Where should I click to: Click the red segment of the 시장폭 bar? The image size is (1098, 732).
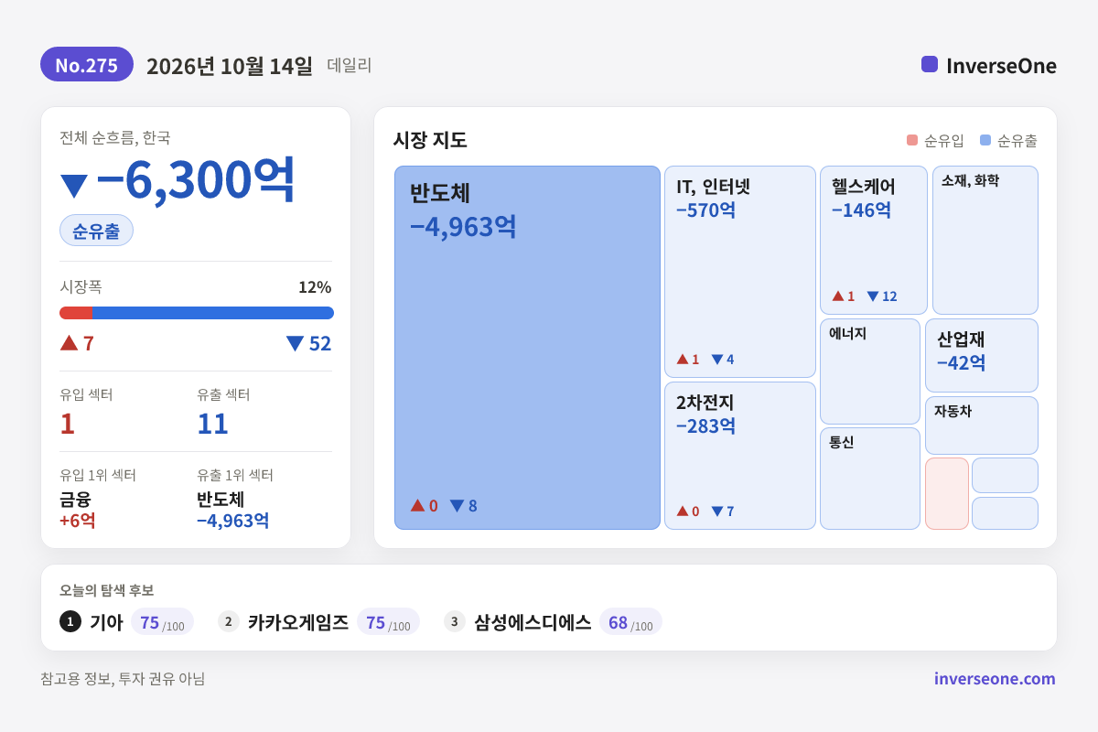pyautogui.click(x=76, y=313)
